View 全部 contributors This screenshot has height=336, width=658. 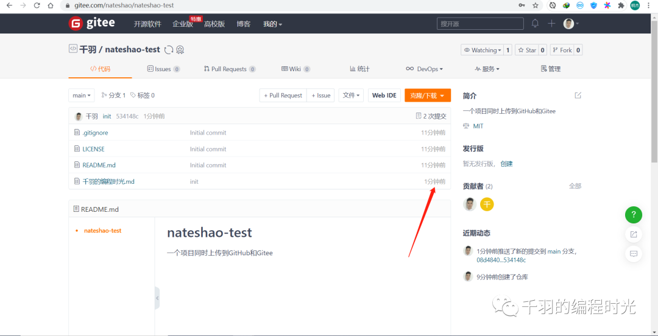coord(575,186)
